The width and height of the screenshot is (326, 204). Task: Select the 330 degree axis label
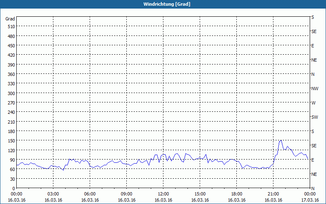[x=11, y=84]
